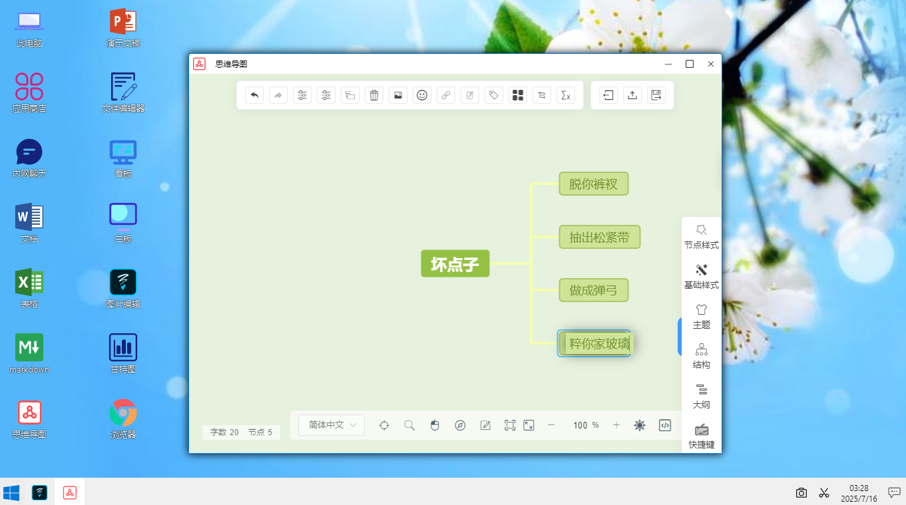906x505 pixels.
Task: Click the mind map app logo in title bar
Action: tap(199, 64)
